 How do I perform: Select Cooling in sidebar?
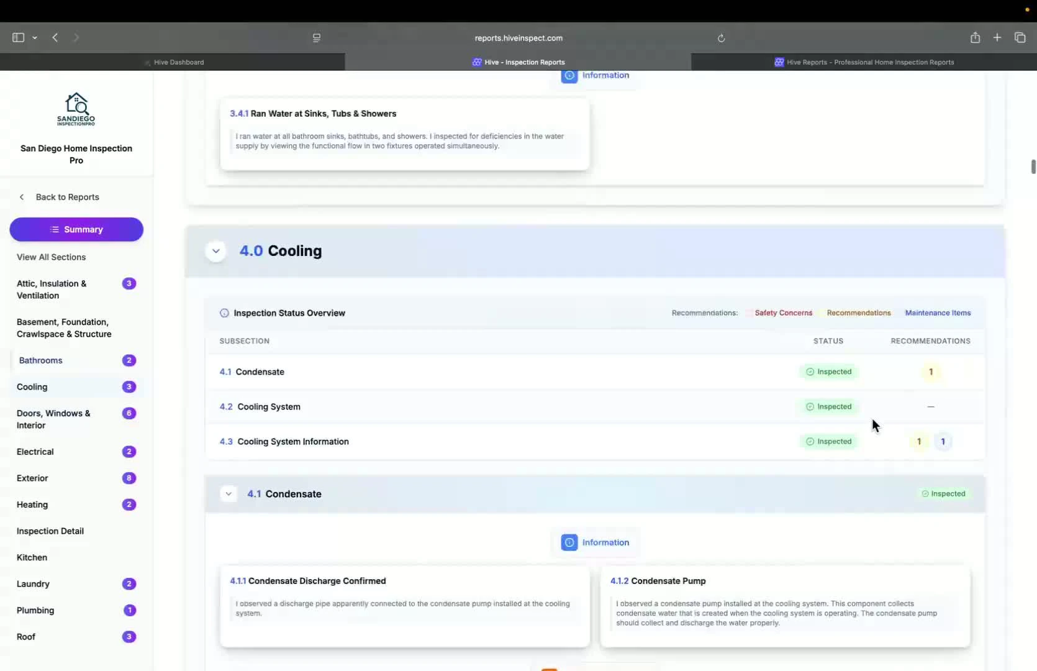(76, 387)
